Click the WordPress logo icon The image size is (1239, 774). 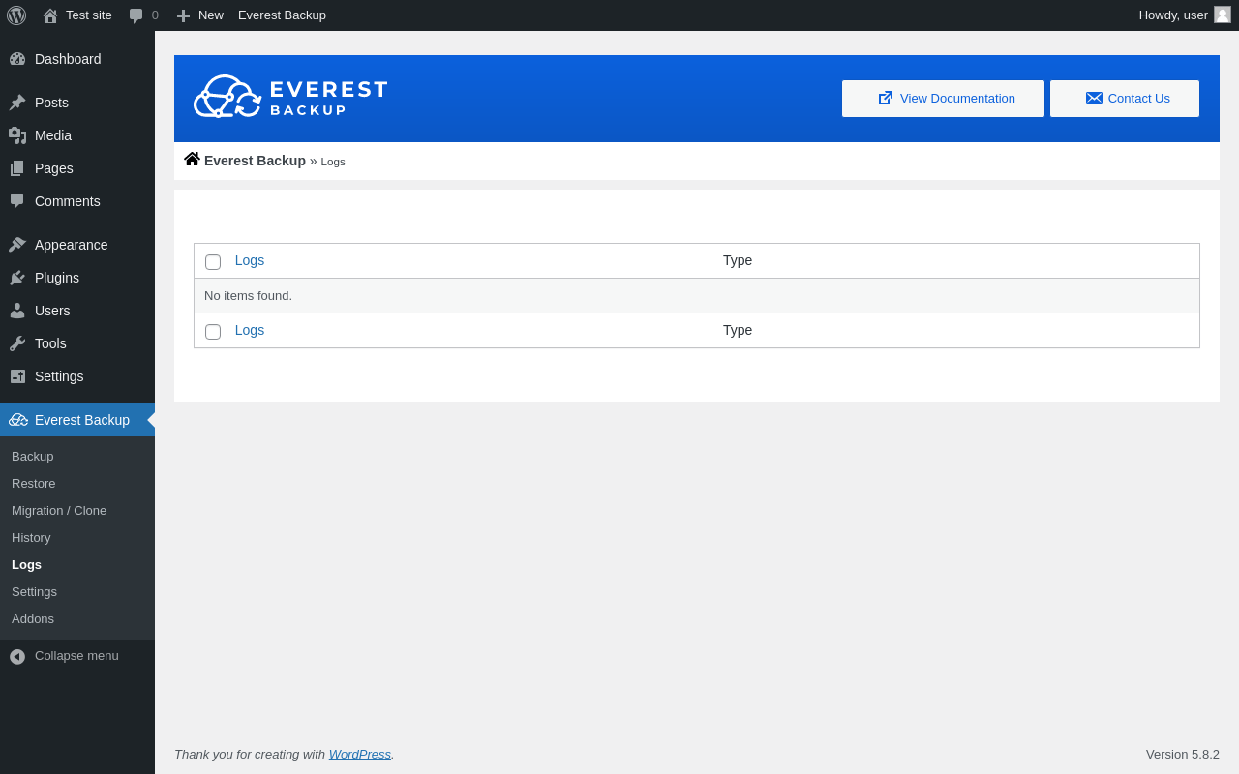point(16,15)
